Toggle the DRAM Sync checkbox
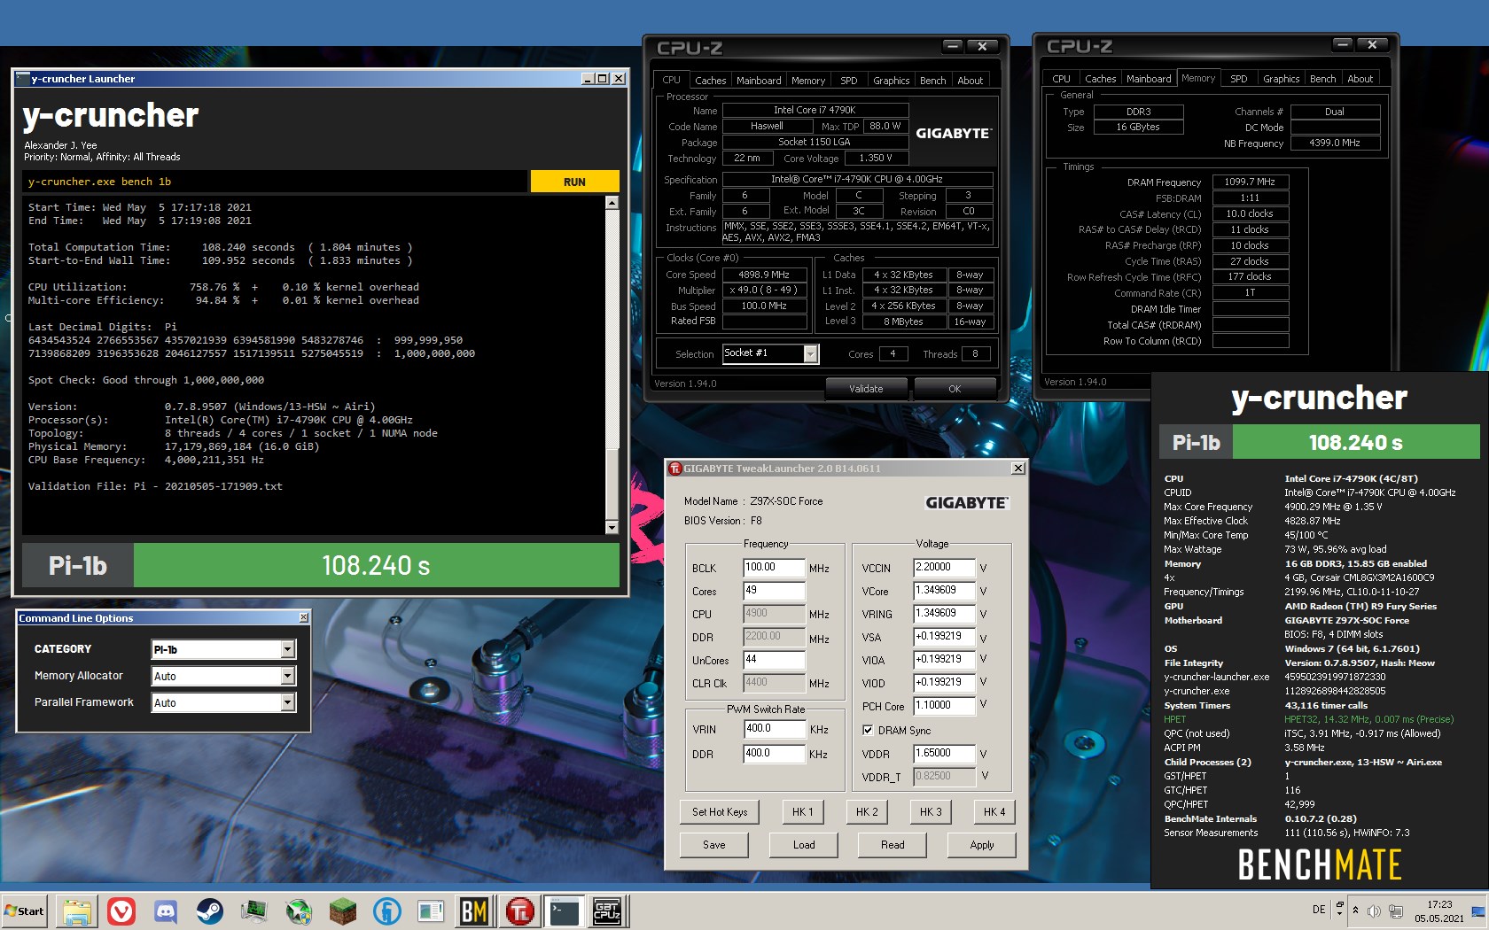The width and height of the screenshot is (1489, 930). pos(868,731)
